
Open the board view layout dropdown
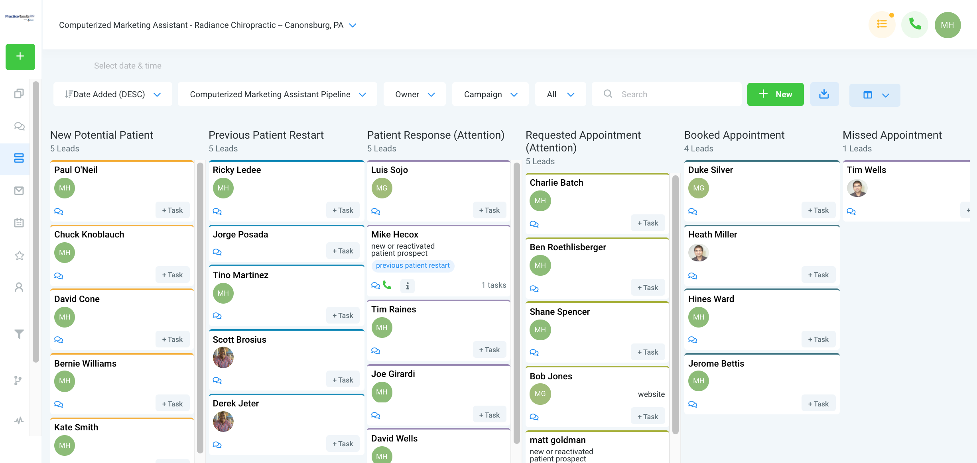pos(875,95)
